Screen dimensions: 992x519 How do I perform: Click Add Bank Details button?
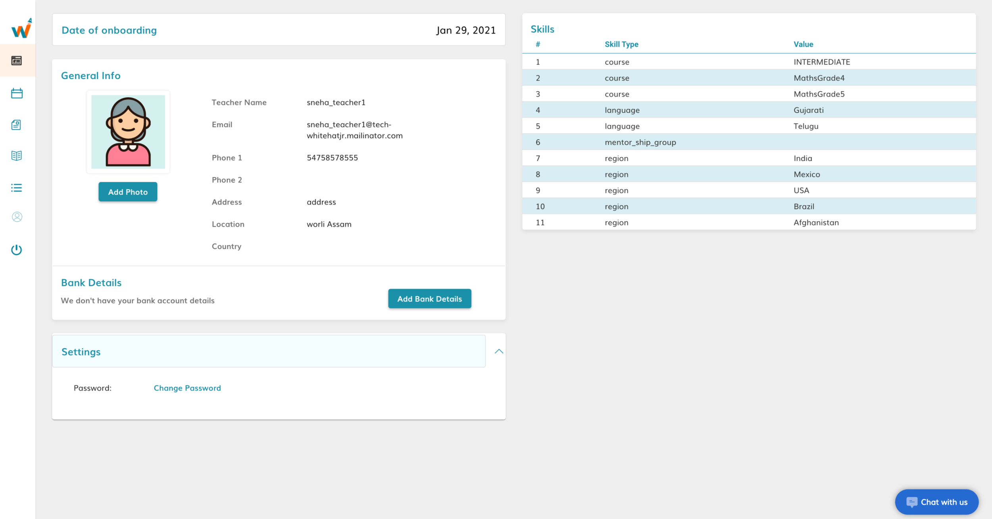pos(429,299)
